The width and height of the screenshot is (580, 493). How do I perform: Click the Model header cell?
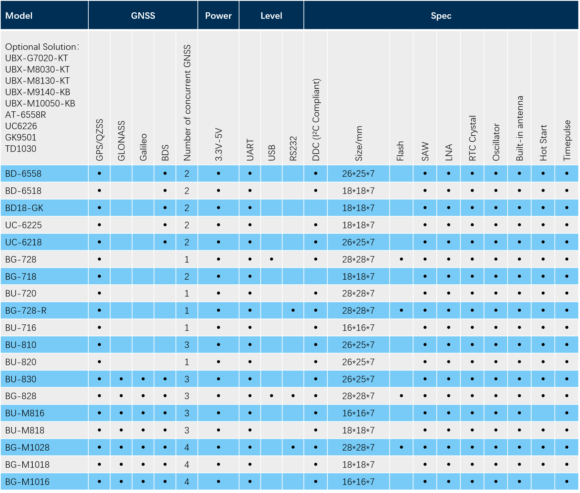pyautogui.click(x=44, y=15)
